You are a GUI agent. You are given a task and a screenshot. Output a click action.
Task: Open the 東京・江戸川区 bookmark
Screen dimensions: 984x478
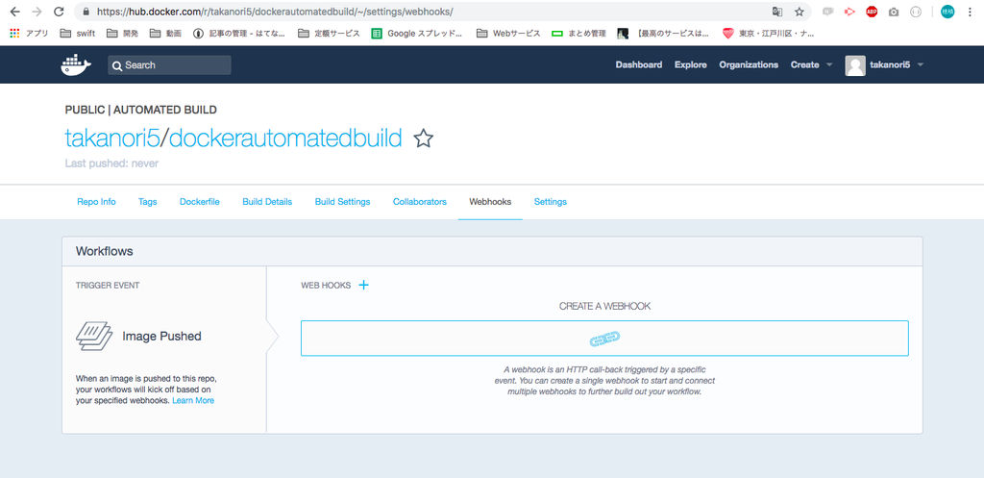(768, 34)
